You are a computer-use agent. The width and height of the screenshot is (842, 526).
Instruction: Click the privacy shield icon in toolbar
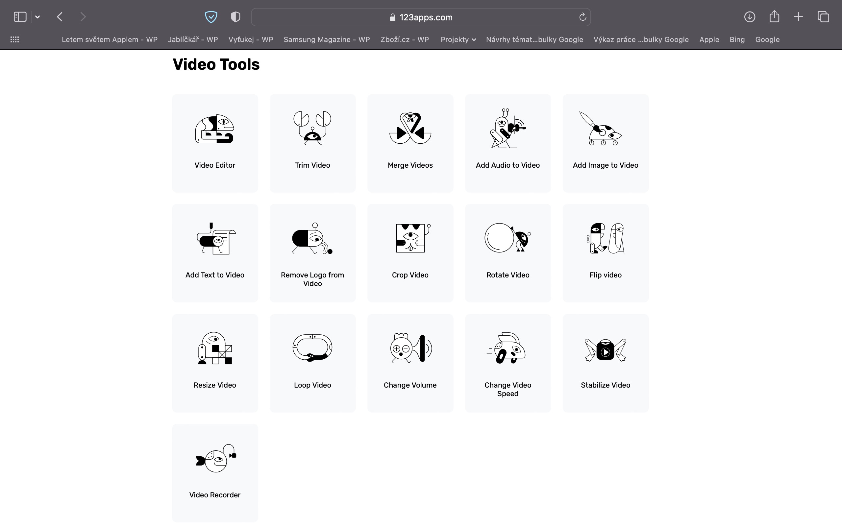click(235, 17)
